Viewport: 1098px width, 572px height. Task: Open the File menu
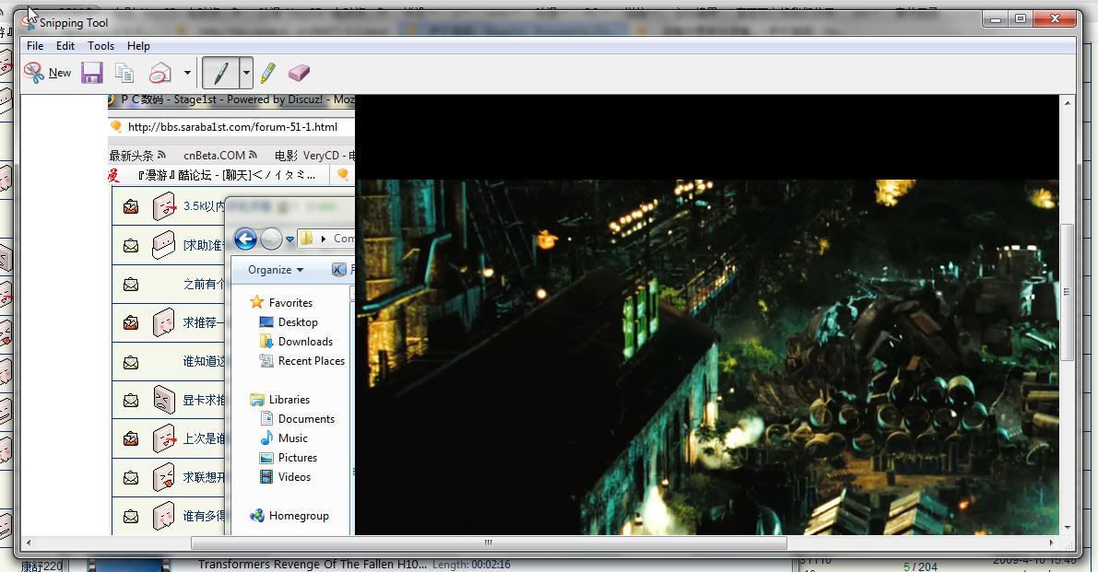(x=35, y=45)
